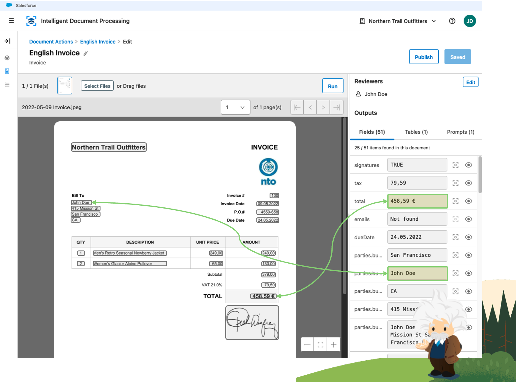This screenshot has width=516, height=382.
Task: Locate CA field in document
Action: [x=455, y=291]
